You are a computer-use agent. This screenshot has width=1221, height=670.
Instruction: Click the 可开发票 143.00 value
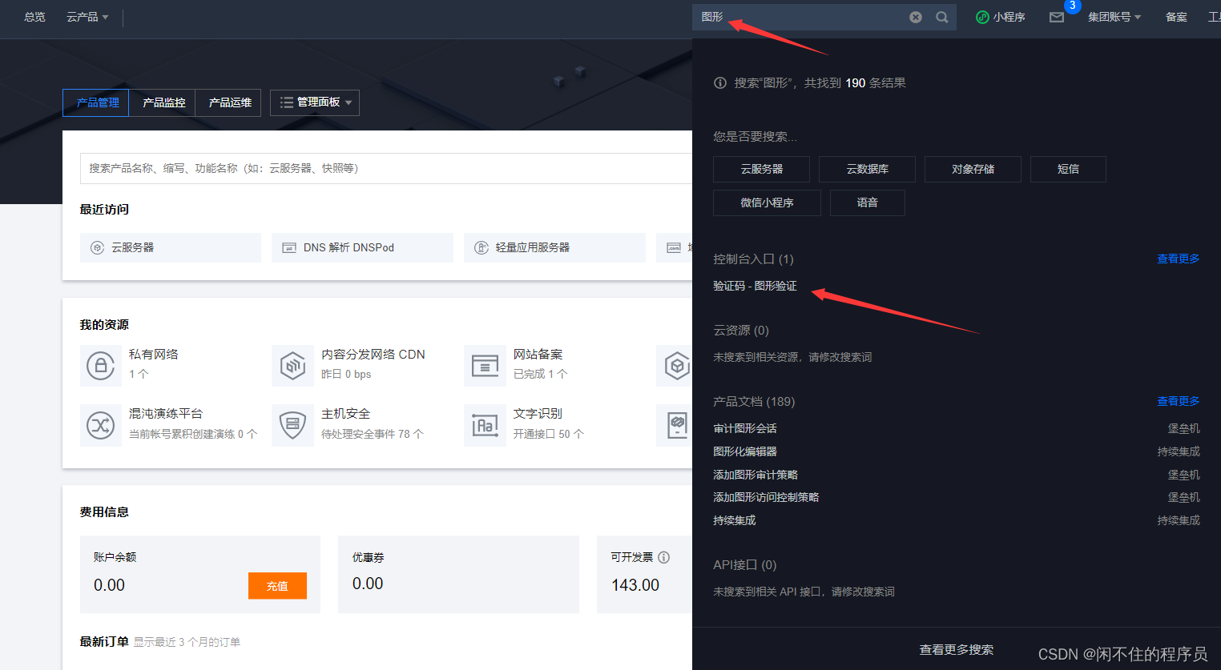point(635,585)
